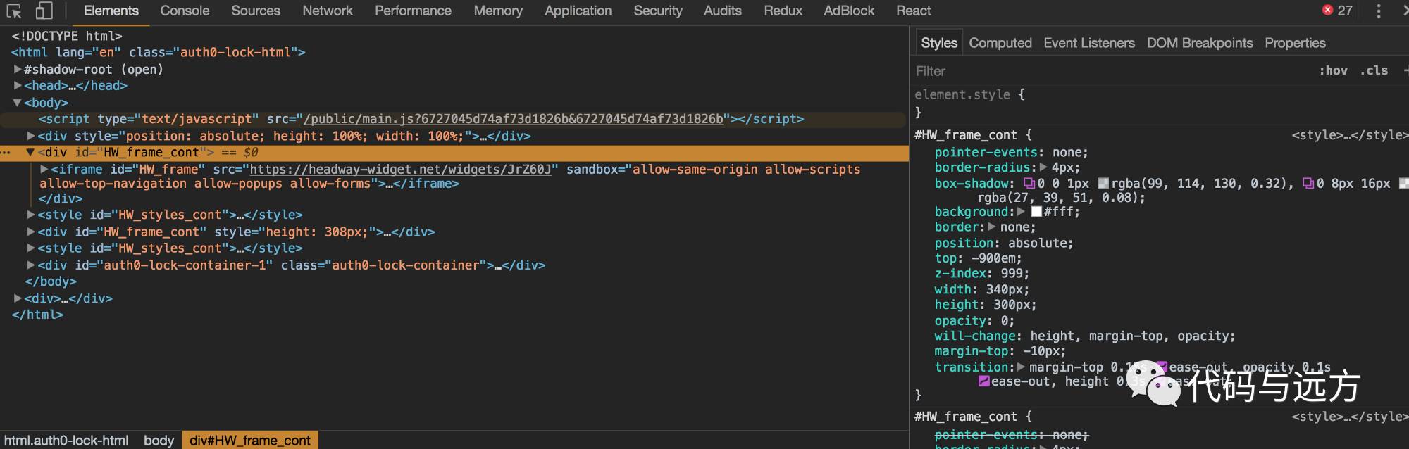Open the ease-out timing function editor icon
The height and width of the screenshot is (449, 1409).
[x=1162, y=367]
